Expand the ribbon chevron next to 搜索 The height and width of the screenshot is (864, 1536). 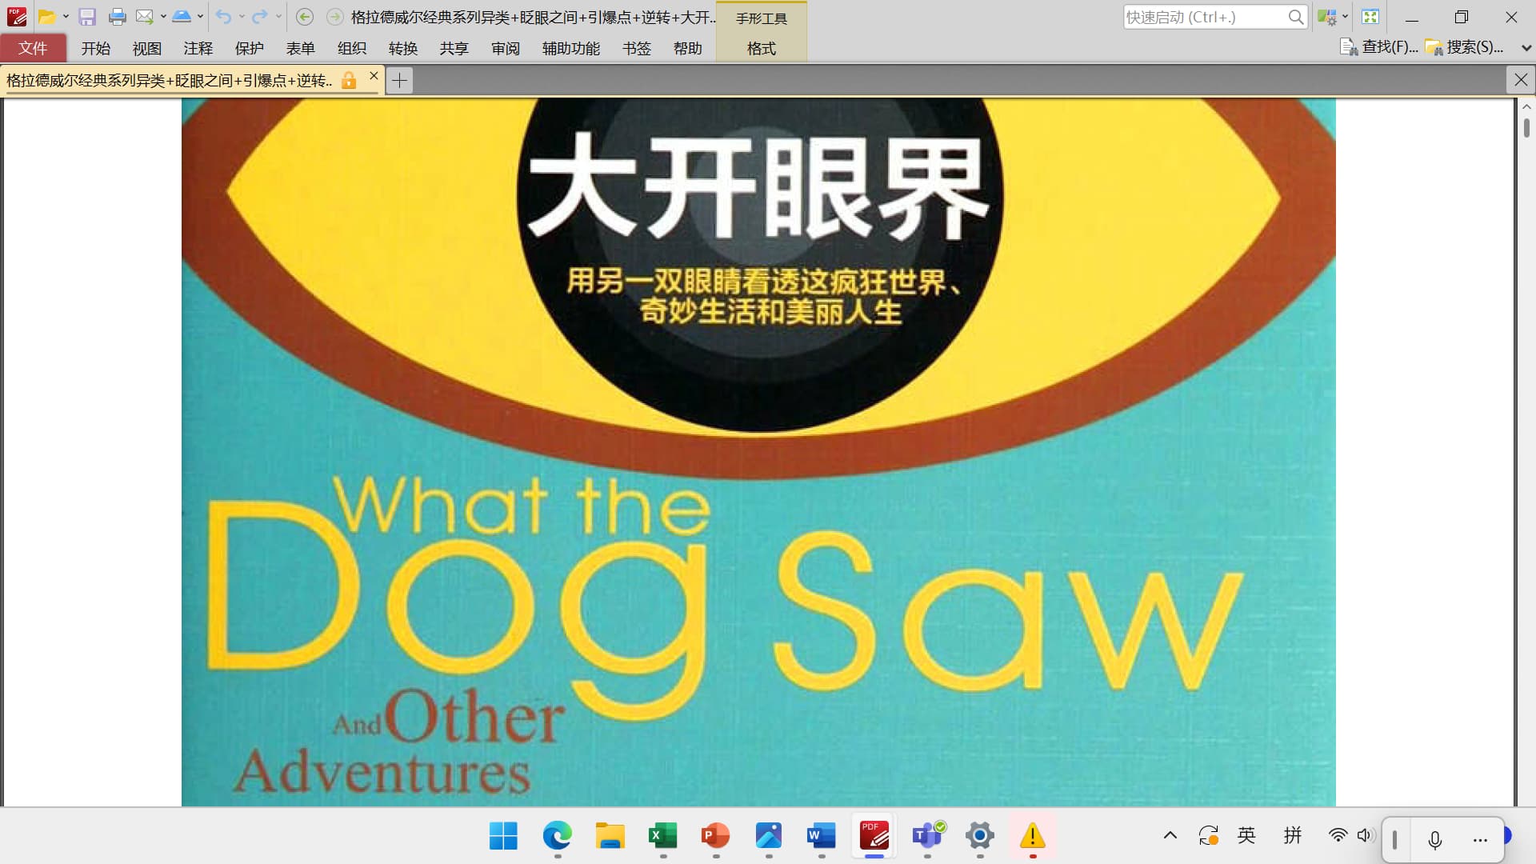click(x=1526, y=48)
